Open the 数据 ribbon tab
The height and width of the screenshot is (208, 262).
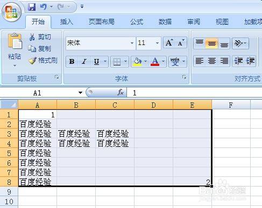(165, 22)
